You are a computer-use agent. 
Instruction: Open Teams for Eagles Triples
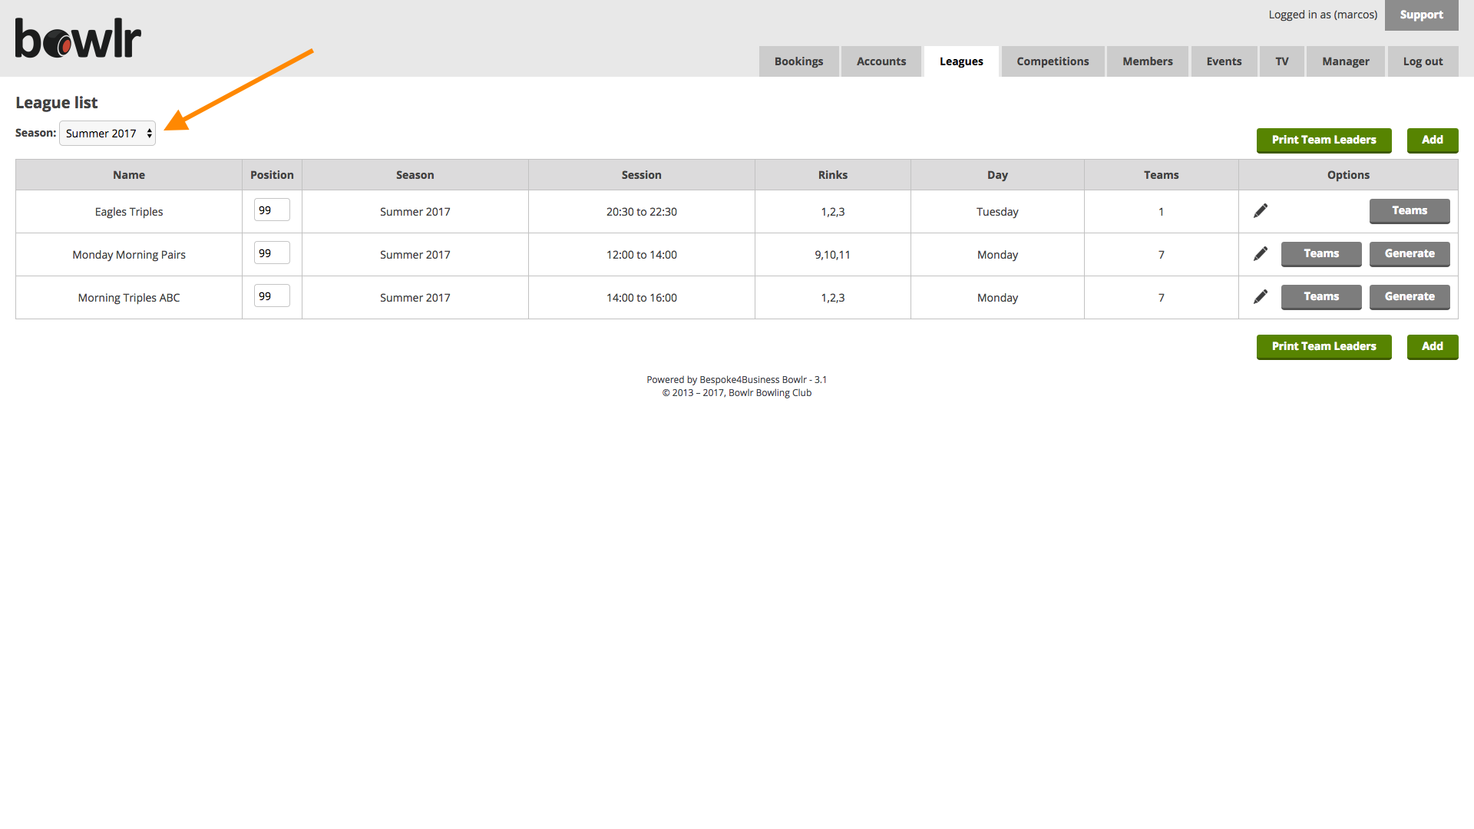[x=1410, y=211]
